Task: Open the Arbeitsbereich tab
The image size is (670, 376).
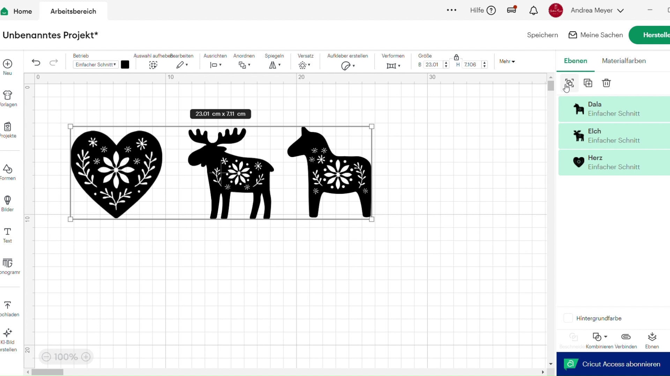Action: (73, 11)
